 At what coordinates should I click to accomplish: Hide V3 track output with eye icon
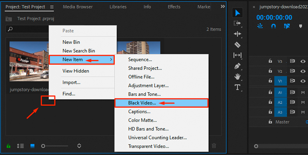[303, 61]
